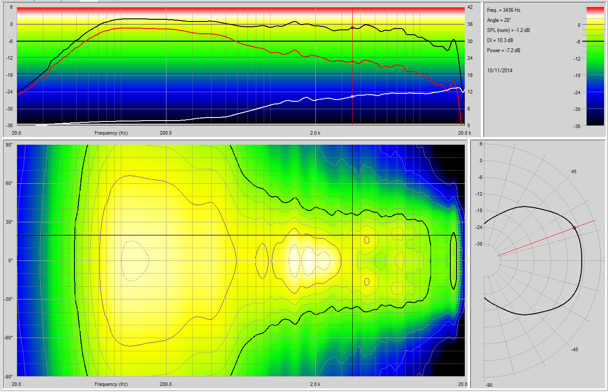This screenshot has height=392, width=608.
Task: Click the crosshair intersection in the polar map
Action: pyautogui.click(x=352, y=235)
